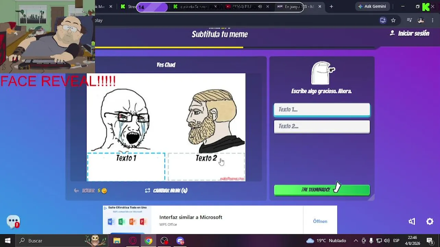The height and width of the screenshot is (247, 440).
Task: Click the Öffnen button in WPS ad
Action: tap(320, 221)
